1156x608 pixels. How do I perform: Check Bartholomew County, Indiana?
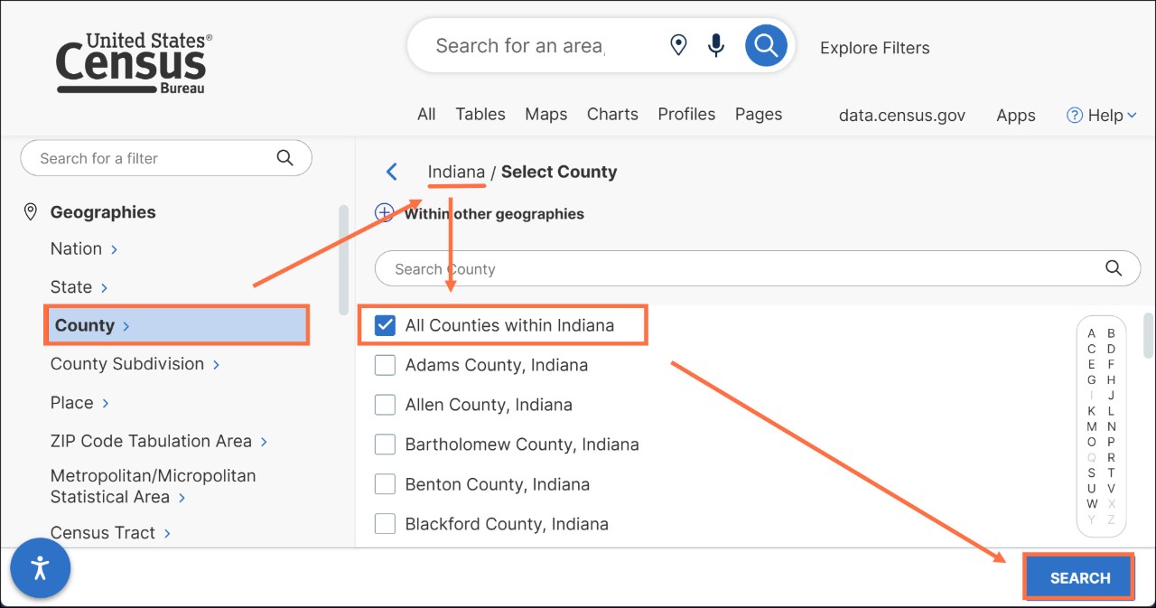(385, 444)
